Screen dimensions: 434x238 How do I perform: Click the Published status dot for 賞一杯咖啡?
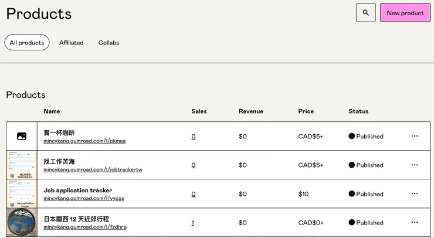(x=352, y=136)
